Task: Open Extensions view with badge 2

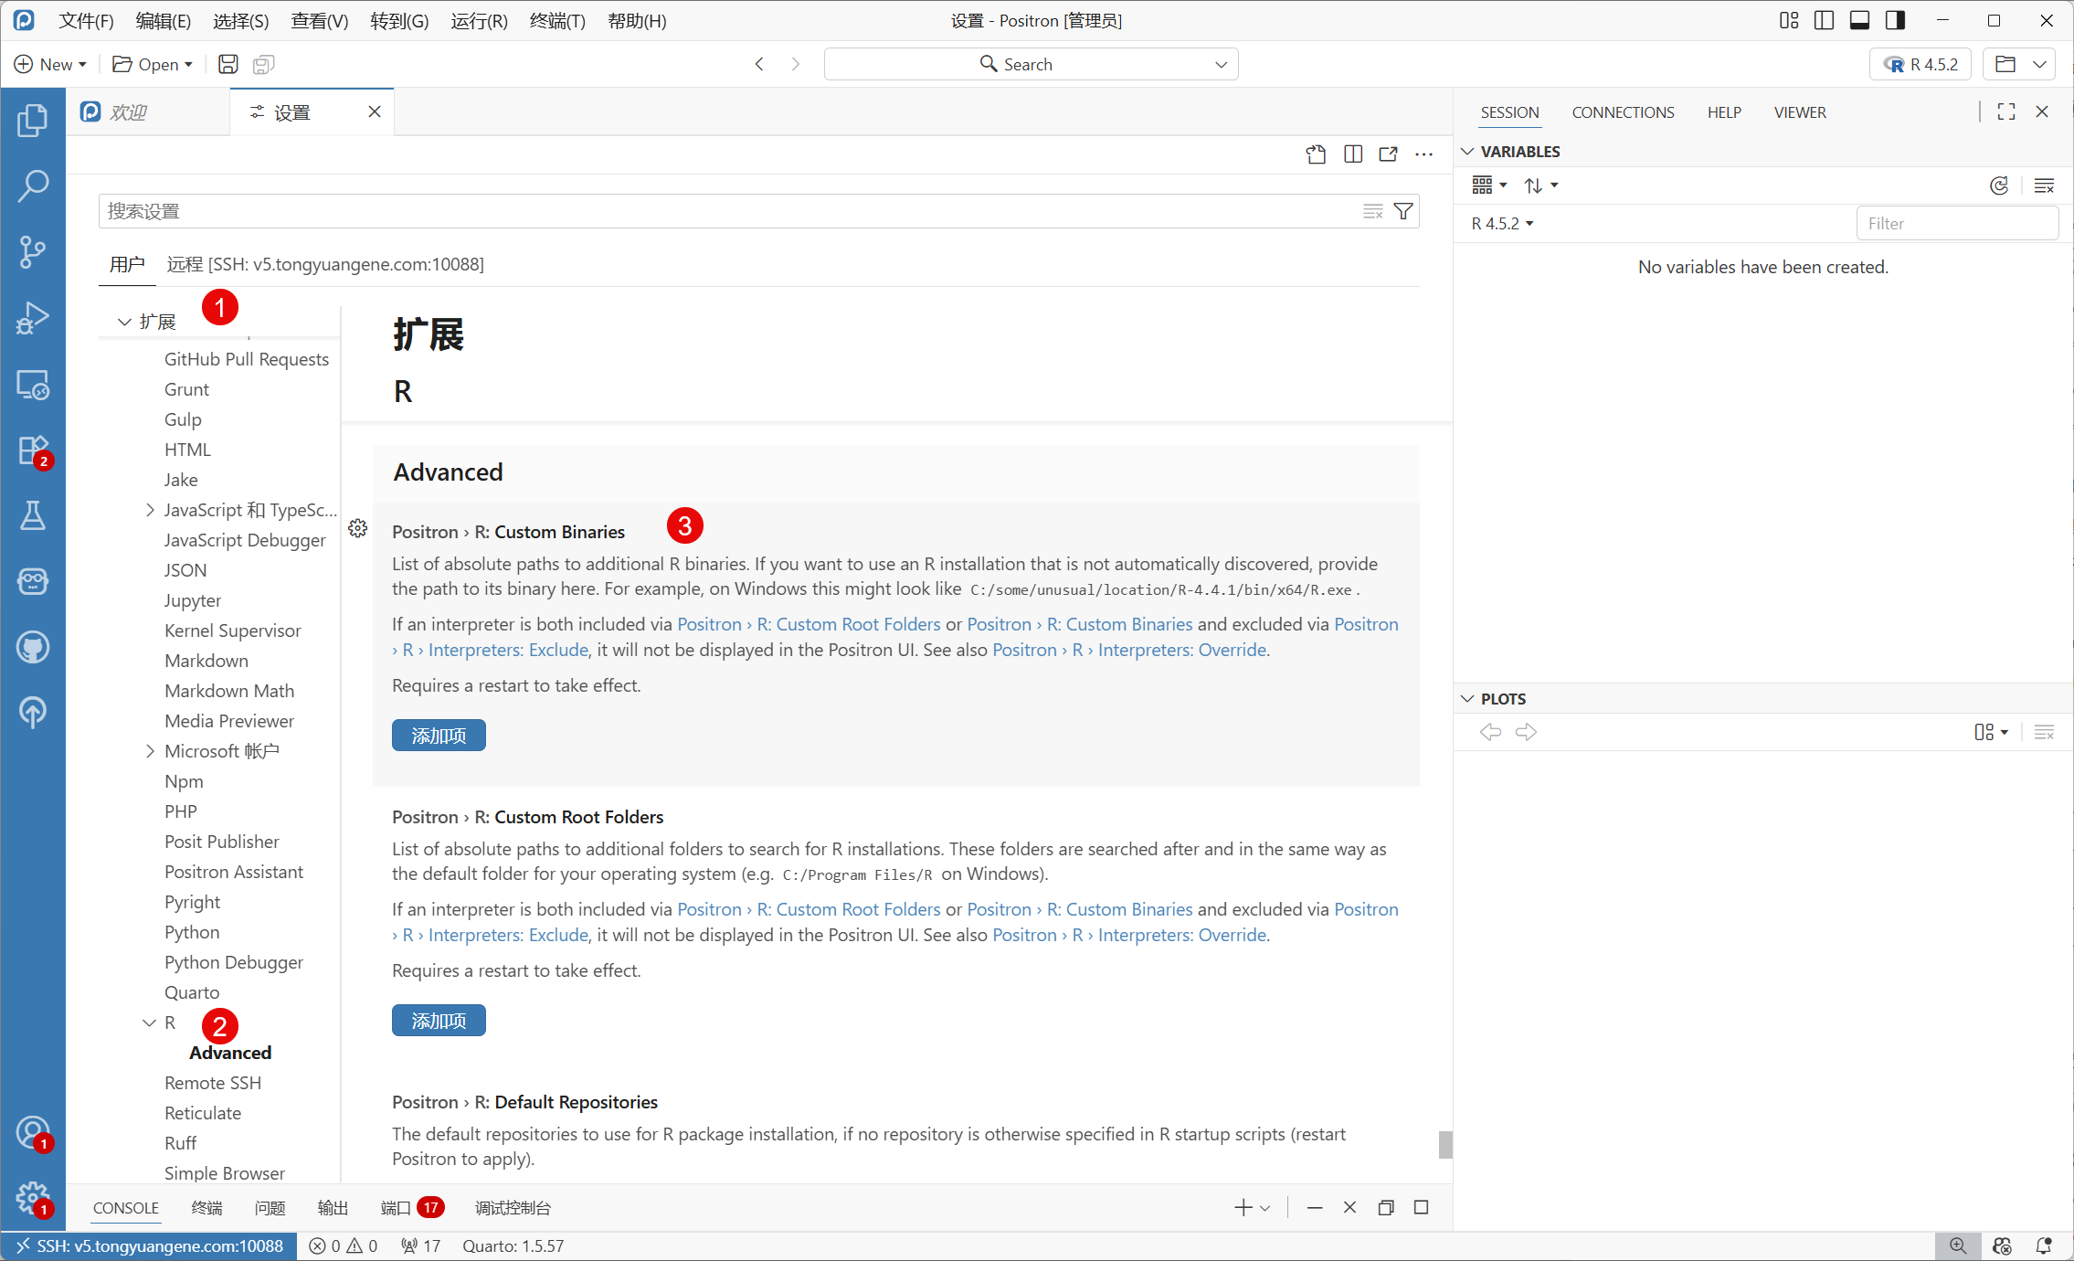Action: pos(33,450)
